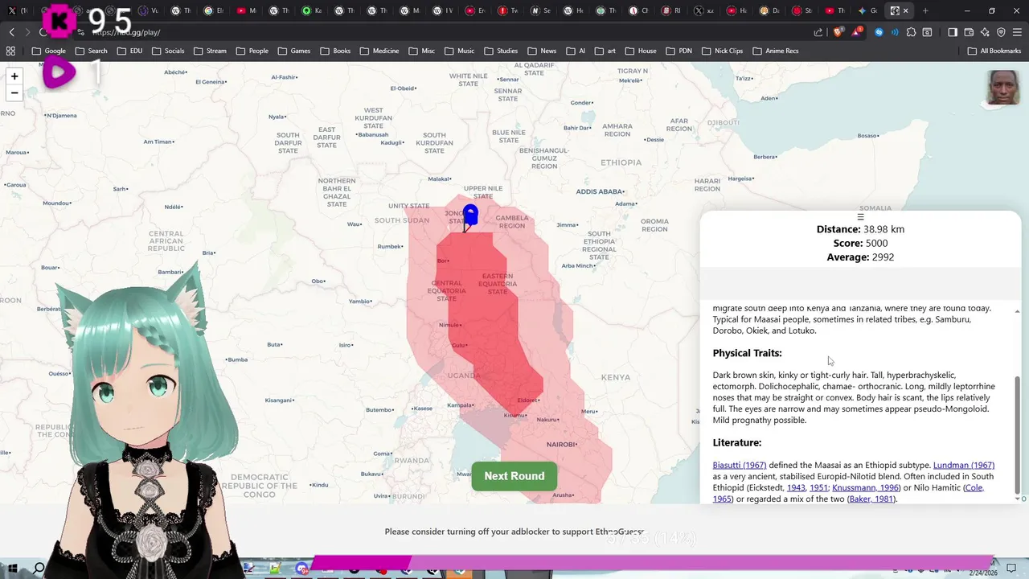1029x579 pixels.
Task: Open the Knussmann, 1996 reference link
Action: click(866, 488)
